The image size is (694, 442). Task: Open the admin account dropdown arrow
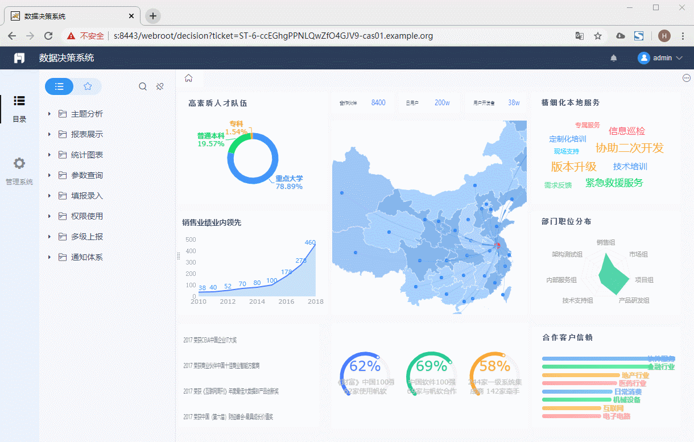click(x=679, y=58)
